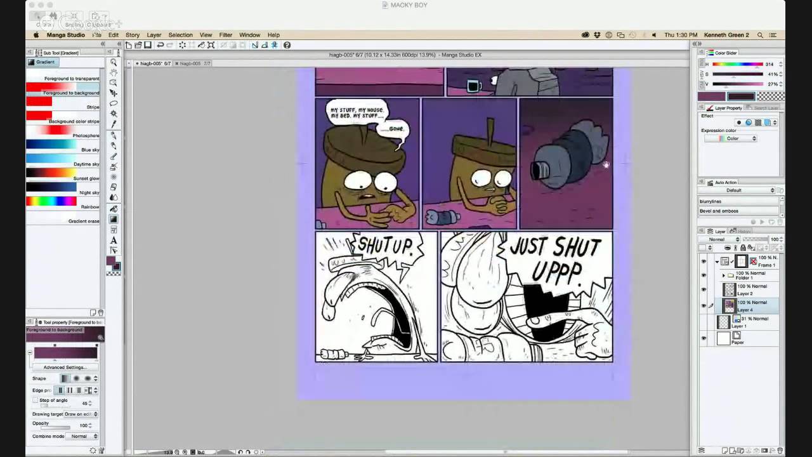Collapse the Frame 1 layer folder

click(x=717, y=262)
